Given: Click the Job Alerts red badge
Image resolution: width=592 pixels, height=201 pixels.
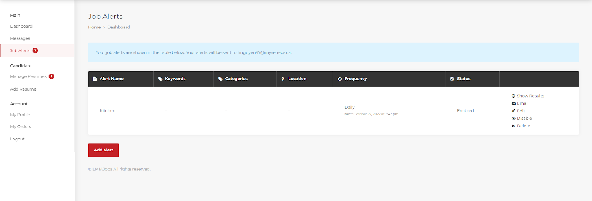Looking at the screenshot, I should click(x=35, y=51).
